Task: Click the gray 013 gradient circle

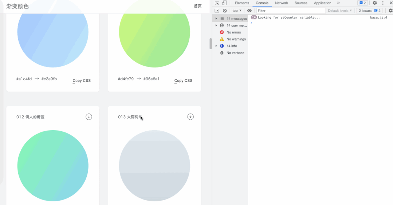Action: pos(154,166)
